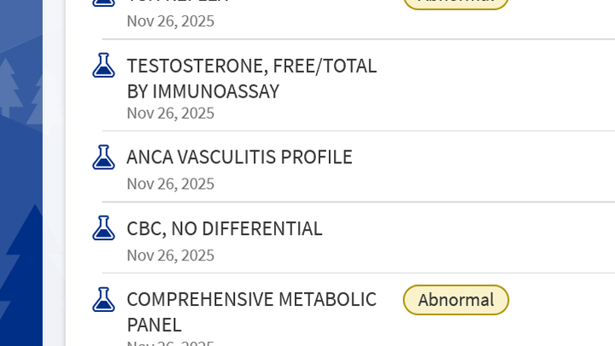
Task: Click the date under the Testosterone test
Action: click(170, 113)
